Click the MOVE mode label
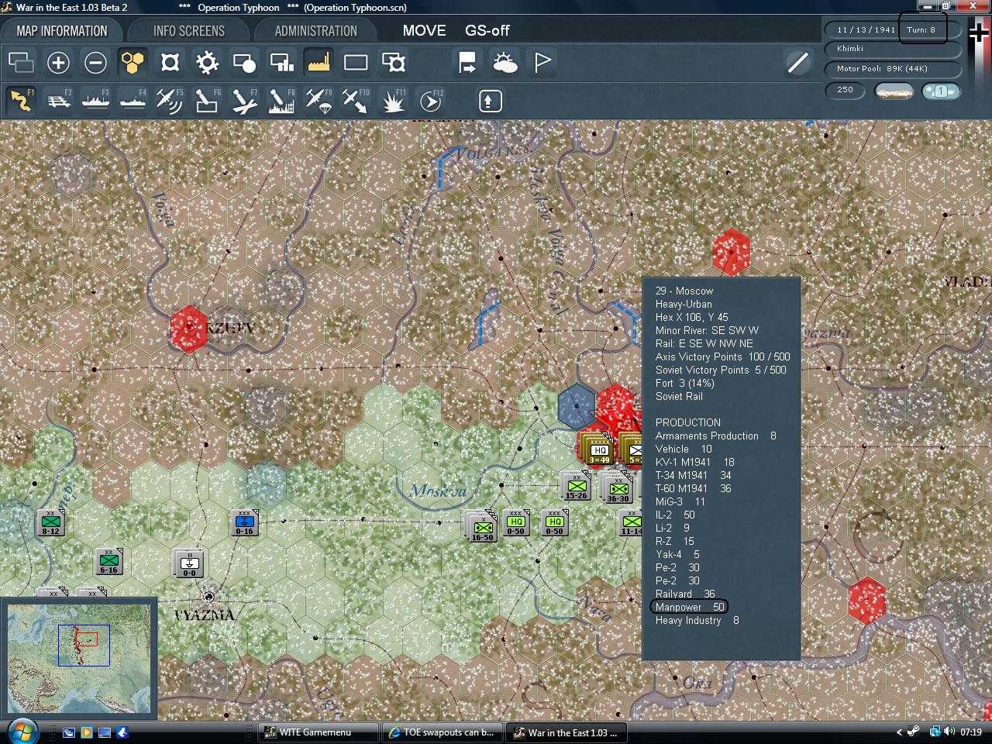The width and height of the screenshot is (992, 744). [424, 31]
